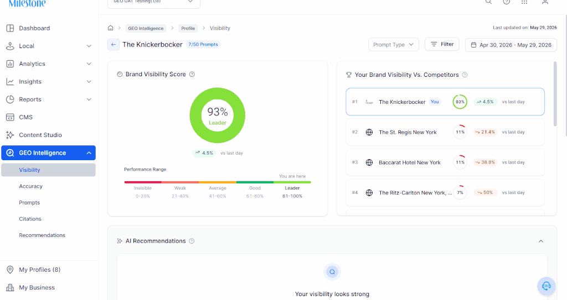Click the 4.5% trend badge under donut

click(204, 153)
